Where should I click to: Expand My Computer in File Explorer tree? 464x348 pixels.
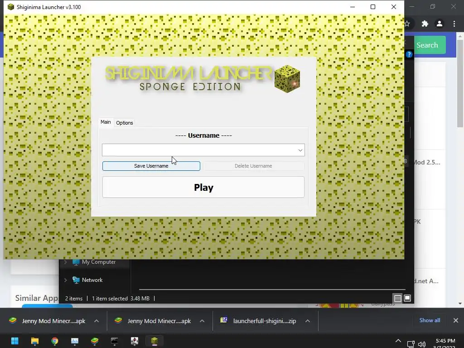[x=66, y=262]
